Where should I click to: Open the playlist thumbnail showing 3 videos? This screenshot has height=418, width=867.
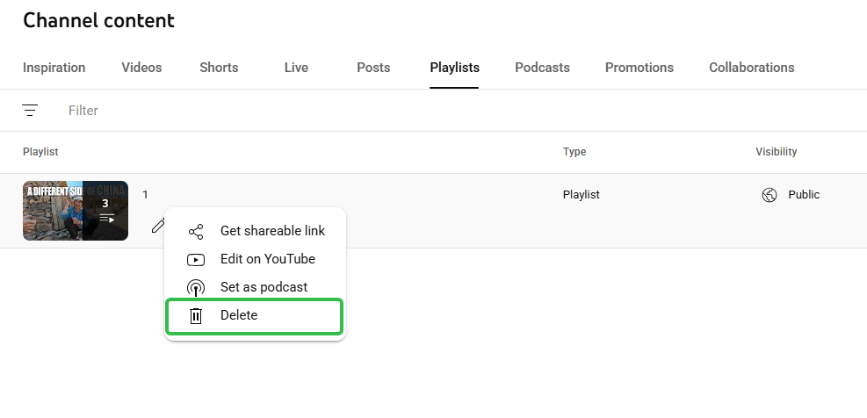pyautogui.click(x=76, y=211)
